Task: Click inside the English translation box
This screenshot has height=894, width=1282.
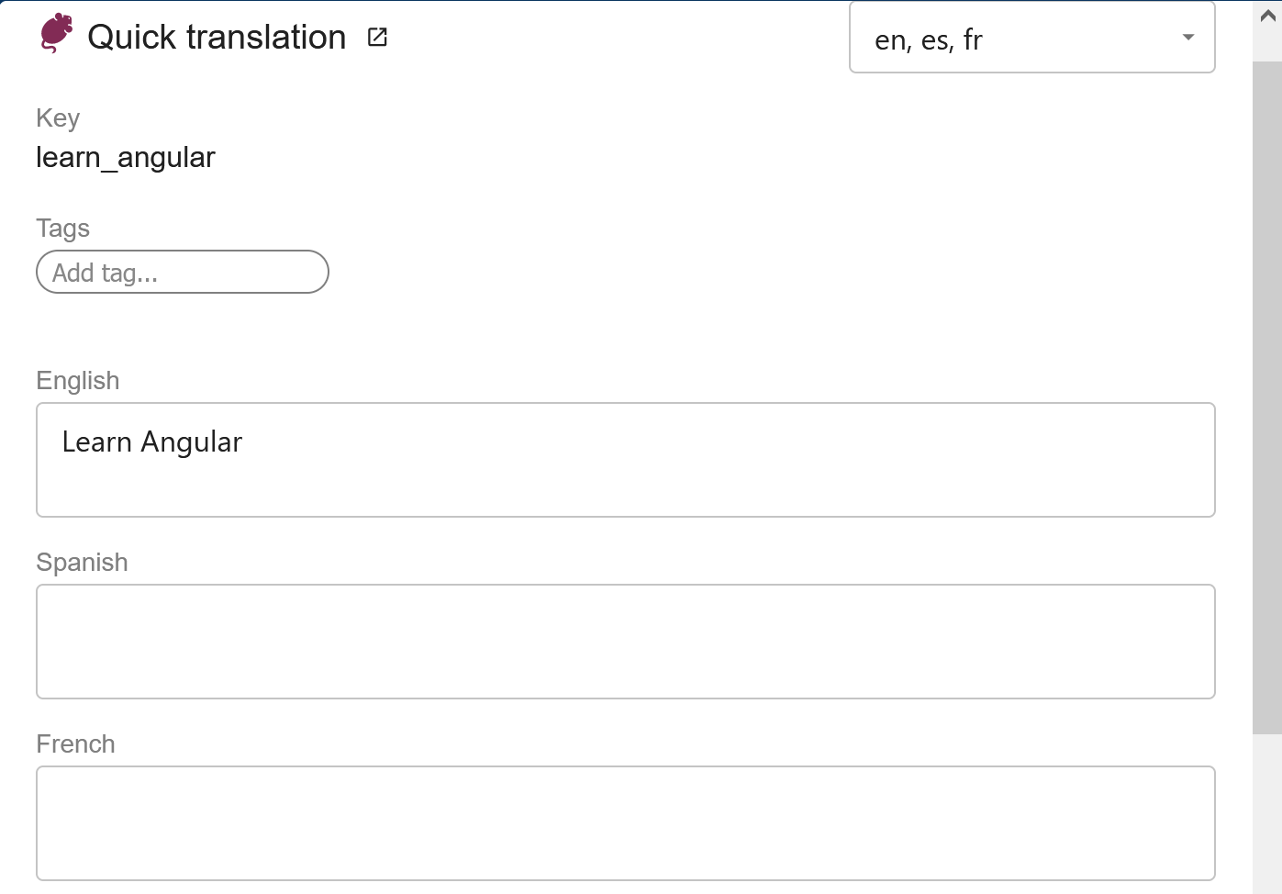Action: click(x=625, y=459)
